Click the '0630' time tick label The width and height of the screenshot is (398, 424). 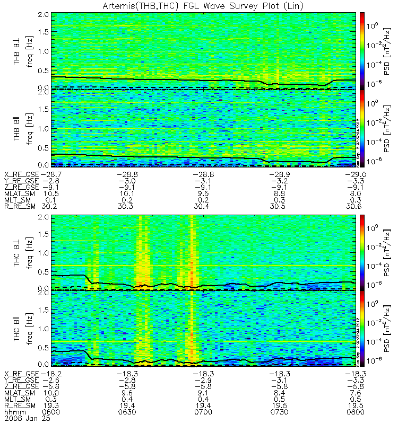[127, 412]
